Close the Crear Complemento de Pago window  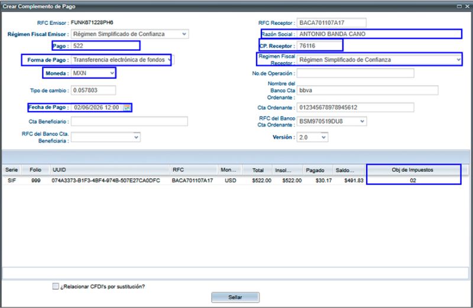click(x=467, y=7)
